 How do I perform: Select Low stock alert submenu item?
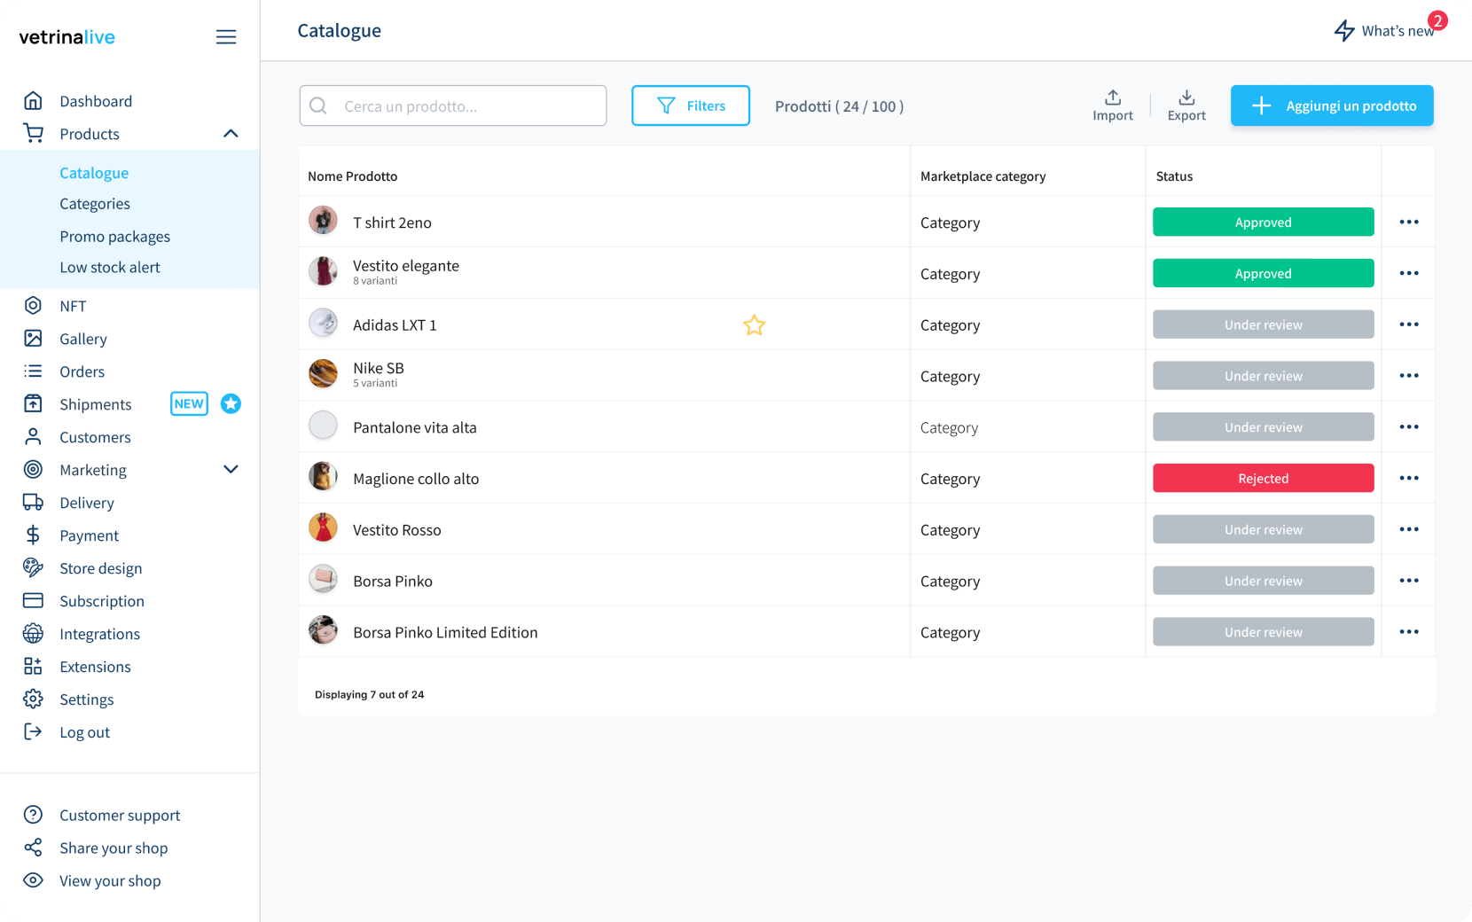point(110,268)
